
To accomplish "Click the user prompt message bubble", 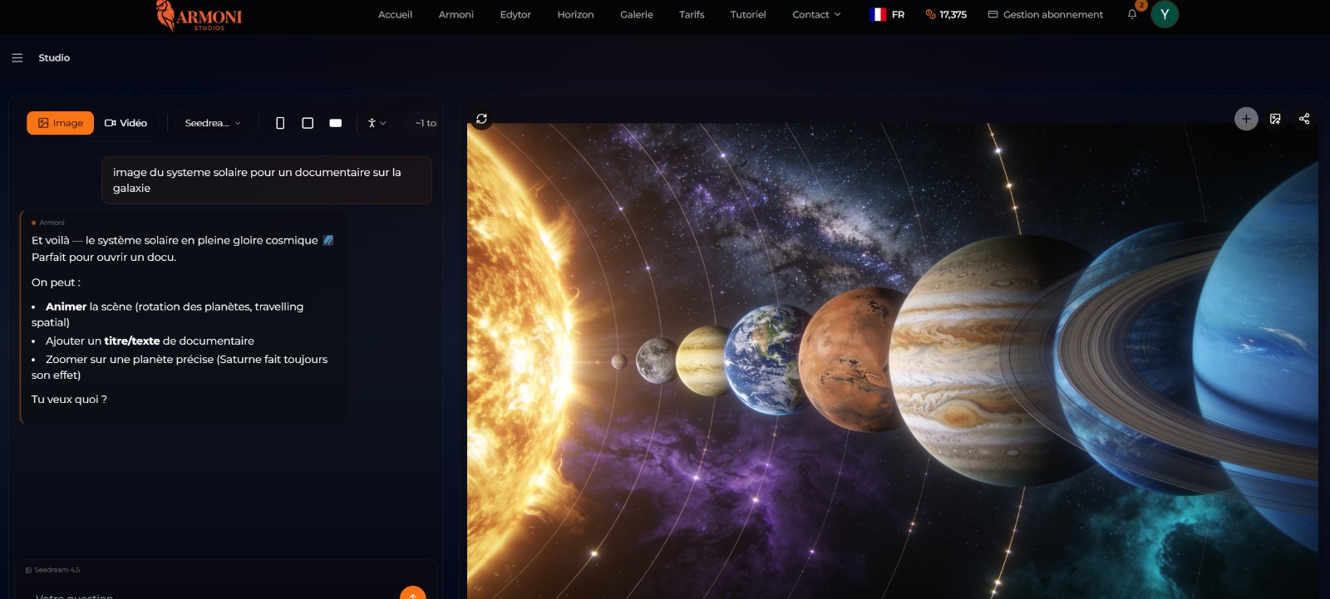I will (267, 180).
